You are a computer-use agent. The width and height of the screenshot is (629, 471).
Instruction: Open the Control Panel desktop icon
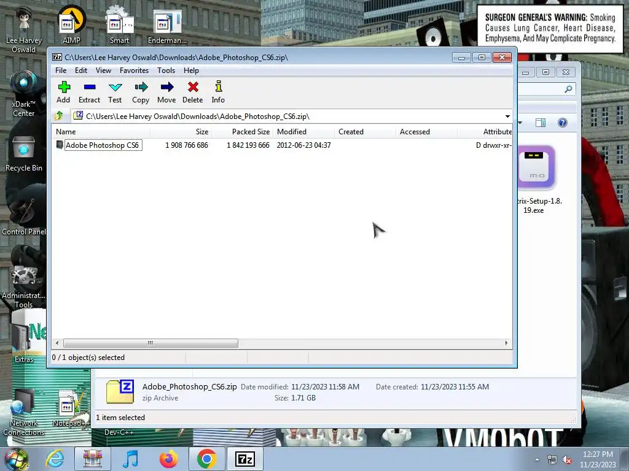(x=24, y=216)
